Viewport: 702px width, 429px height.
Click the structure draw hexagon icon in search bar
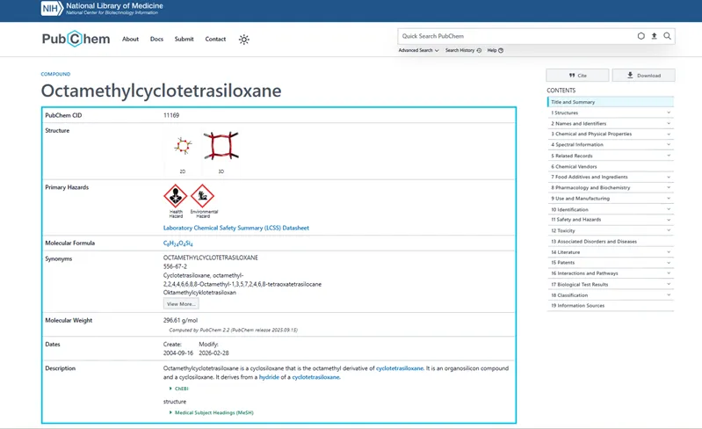point(640,36)
